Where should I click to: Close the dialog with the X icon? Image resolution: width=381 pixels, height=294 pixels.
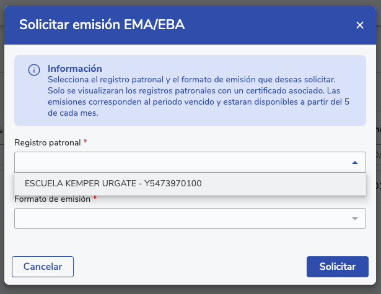pos(360,25)
